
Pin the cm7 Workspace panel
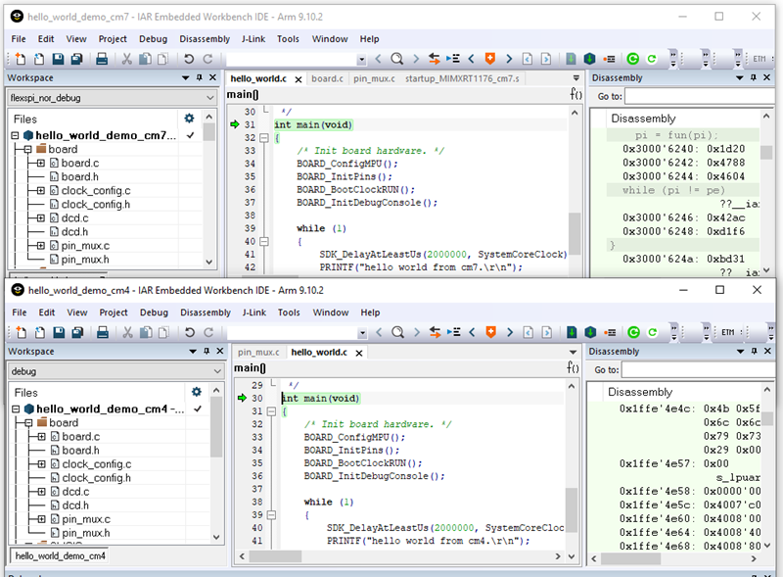200,77
